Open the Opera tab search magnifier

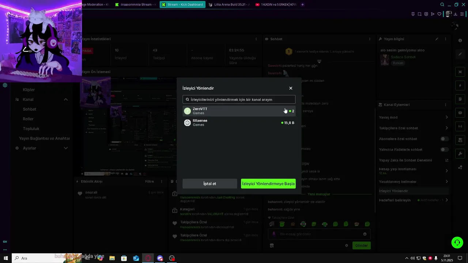[x=442, y=4]
